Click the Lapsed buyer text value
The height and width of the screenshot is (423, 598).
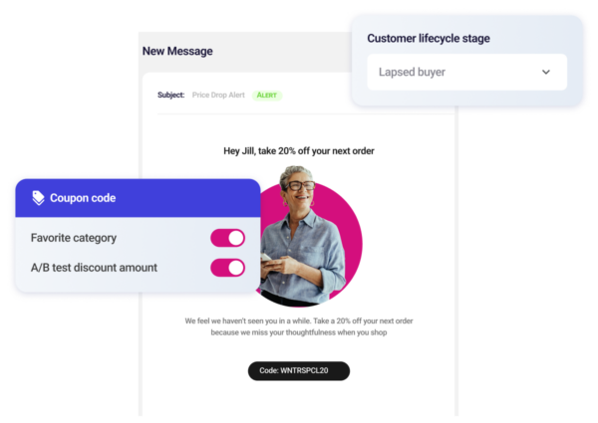coord(412,72)
